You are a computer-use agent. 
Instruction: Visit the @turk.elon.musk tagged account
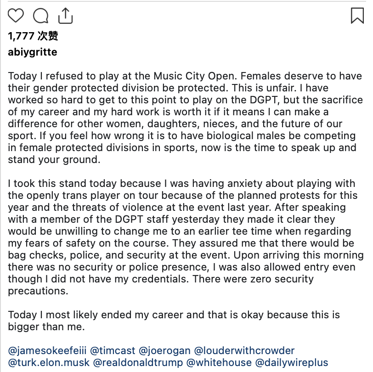(x=49, y=362)
